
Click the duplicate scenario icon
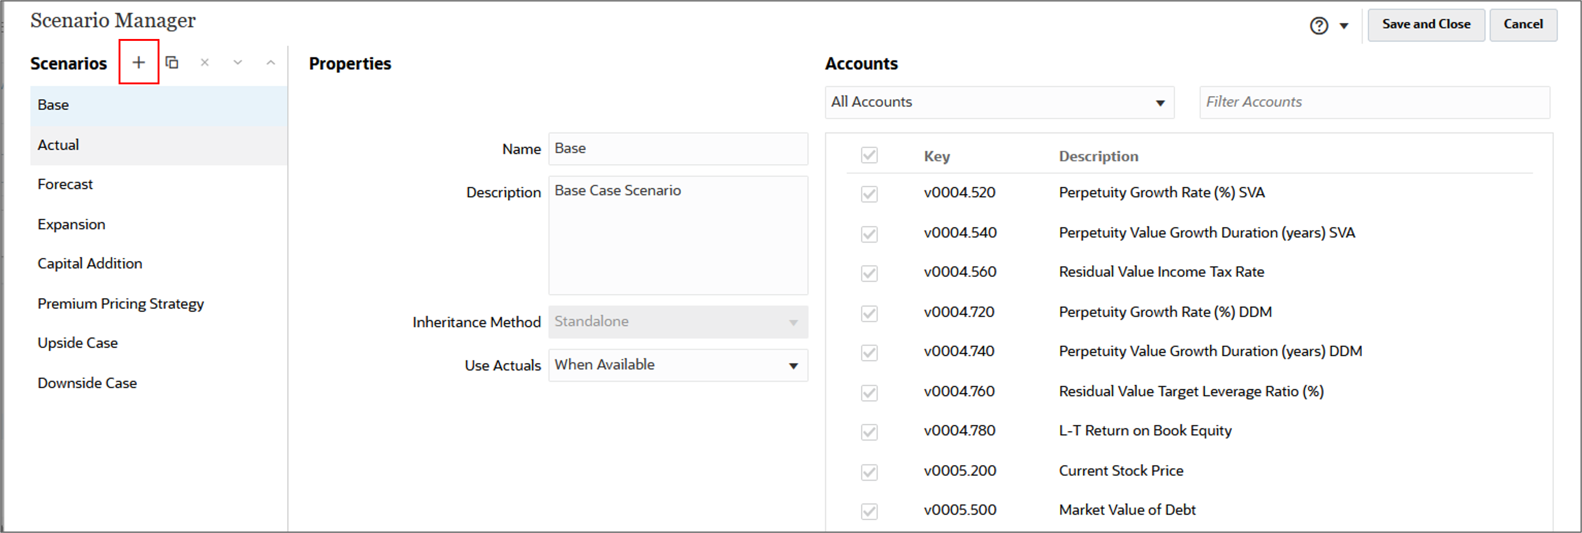(x=172, y=62)
